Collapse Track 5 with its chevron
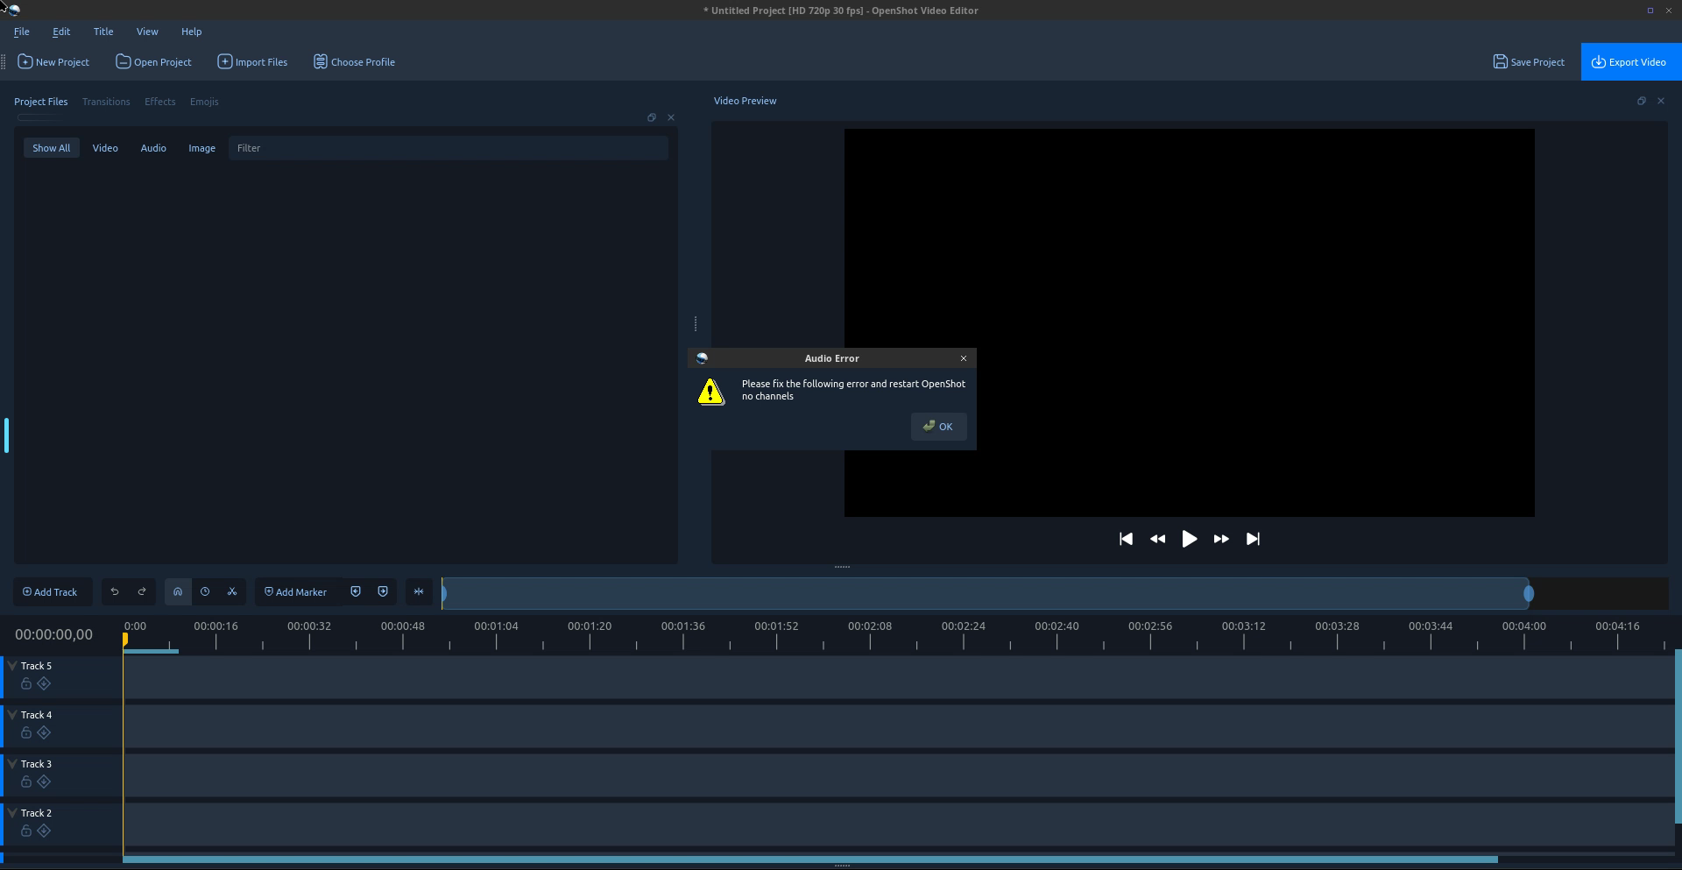 pos(12,666)
